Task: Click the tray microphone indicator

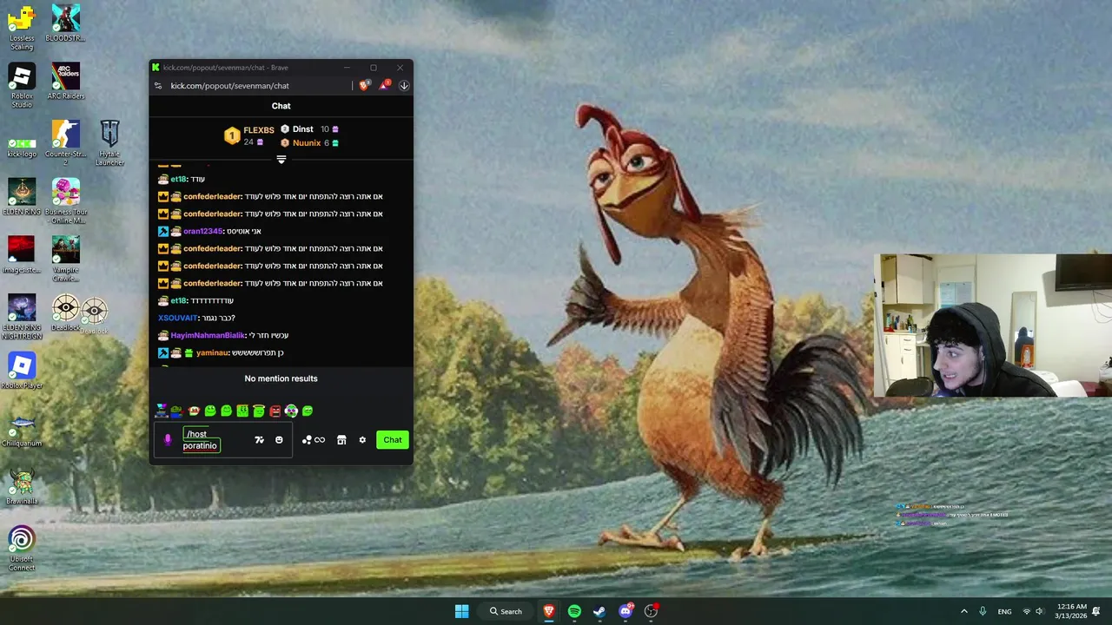Action: (983, 611)
